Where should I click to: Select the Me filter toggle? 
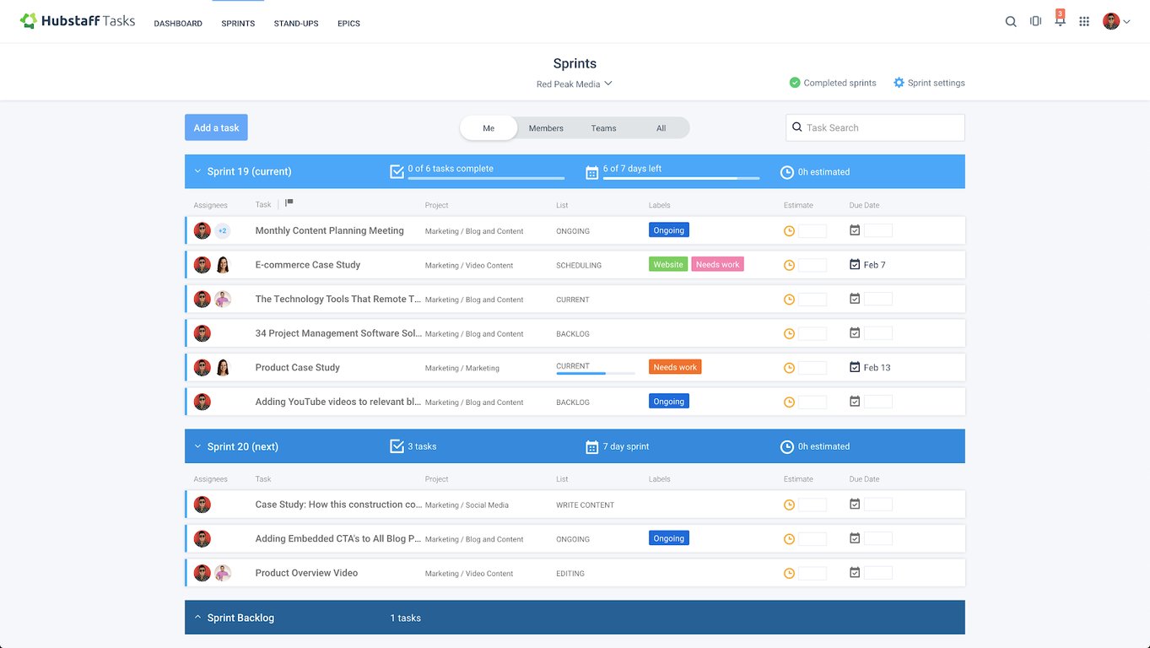tap(489, 128)
